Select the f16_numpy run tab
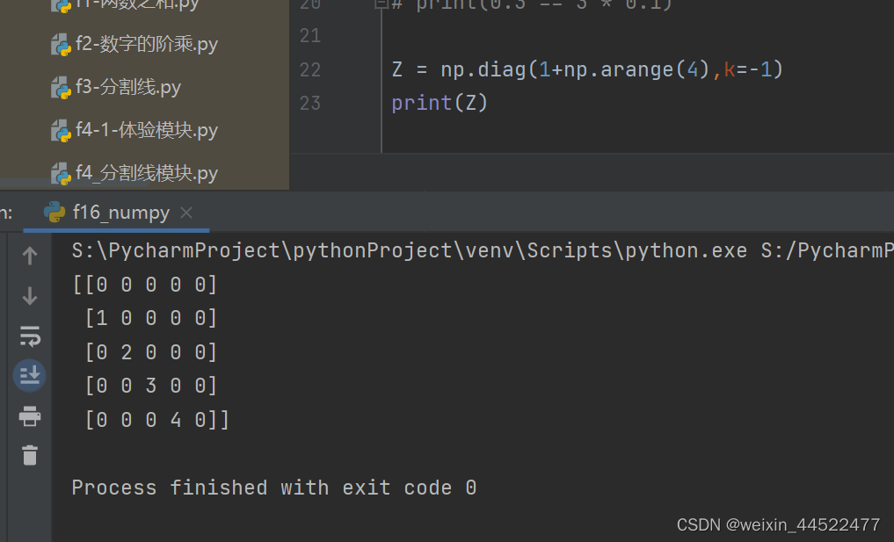Viewport: 894px width, 542px height. (x=116, y=213)
